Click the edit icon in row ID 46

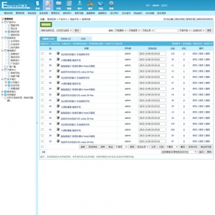click(58, 106)
